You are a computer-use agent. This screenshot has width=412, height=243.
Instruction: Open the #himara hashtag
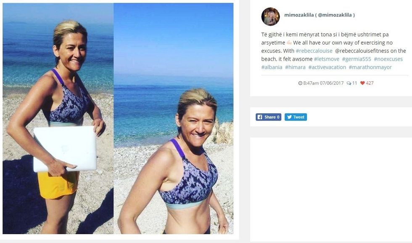295,67
